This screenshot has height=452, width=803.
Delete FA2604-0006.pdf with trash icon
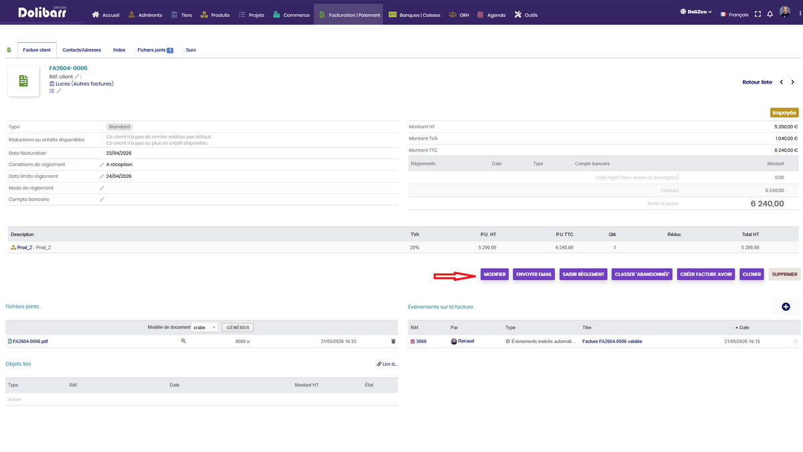click(x=393, y=341)
